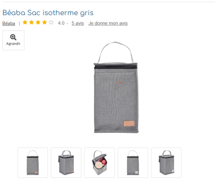The width and height of the screenshot is (215, 185).
Task: Select the first yellow rating star
Action: pos(25,22)
